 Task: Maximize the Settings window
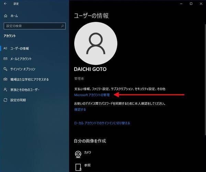(191, 4)
